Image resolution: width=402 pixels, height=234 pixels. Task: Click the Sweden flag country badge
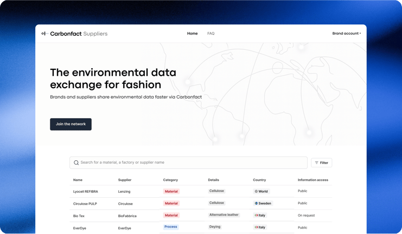tap(263, 203)
